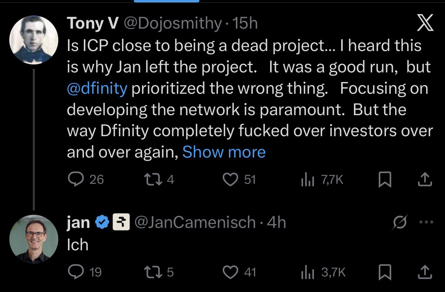Bookmark jan's reply tweet

[385, 273]
